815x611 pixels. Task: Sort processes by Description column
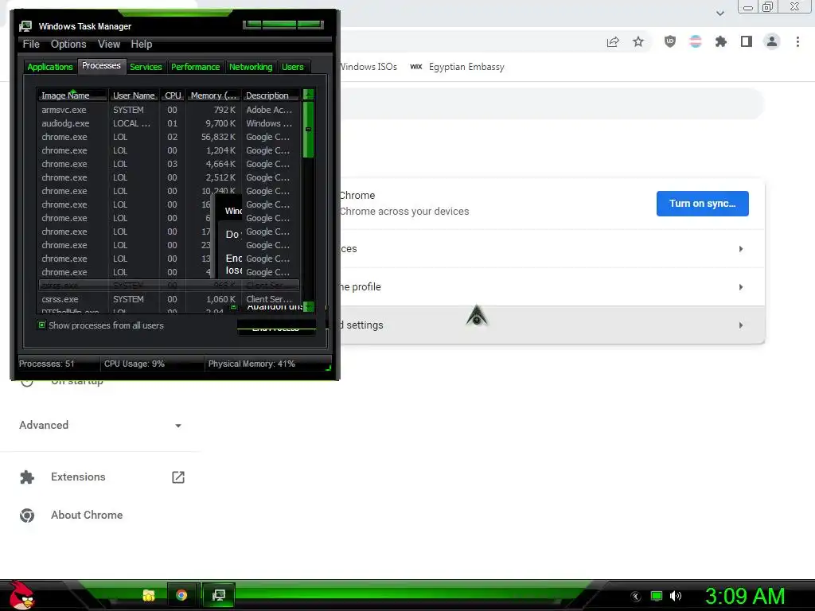tap(271, 95)
